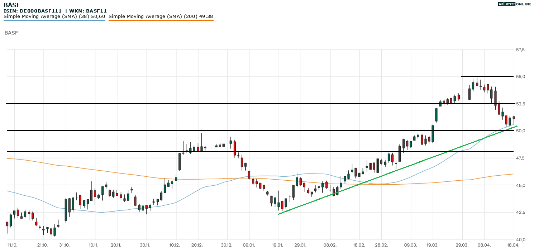Image resolution: width=534 pixels, height=247 pixels.
Task: Click the orange line under the SMA (200) legend
Action: 161,20
